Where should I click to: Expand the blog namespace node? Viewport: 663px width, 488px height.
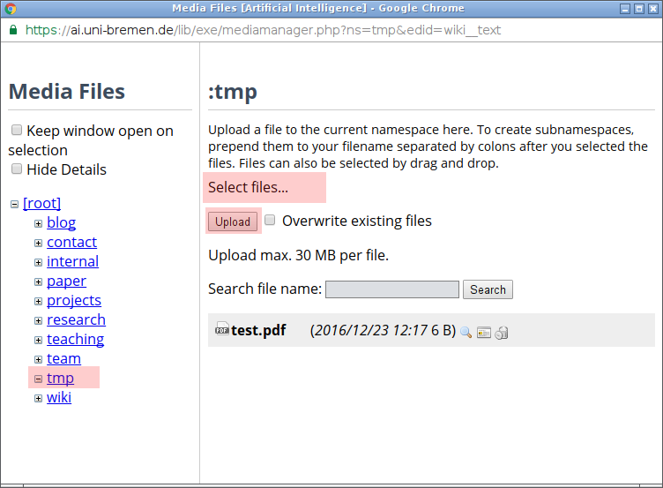pyautogui.click(x=38, y=223)
